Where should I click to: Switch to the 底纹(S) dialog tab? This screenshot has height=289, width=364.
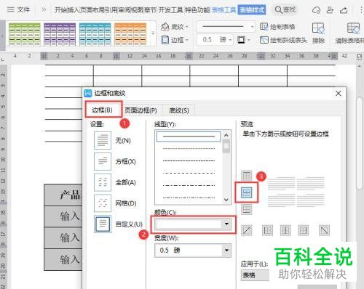(179, 110)
